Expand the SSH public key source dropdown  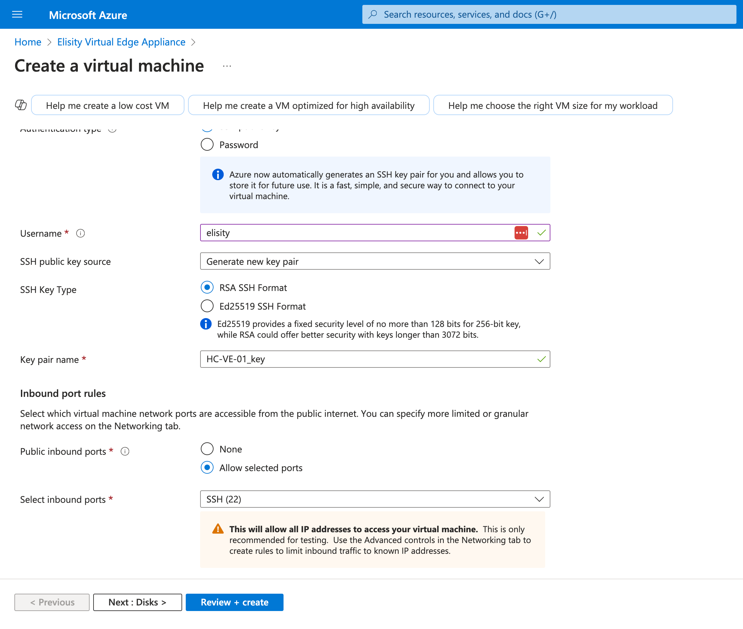(x=375, y=261)
